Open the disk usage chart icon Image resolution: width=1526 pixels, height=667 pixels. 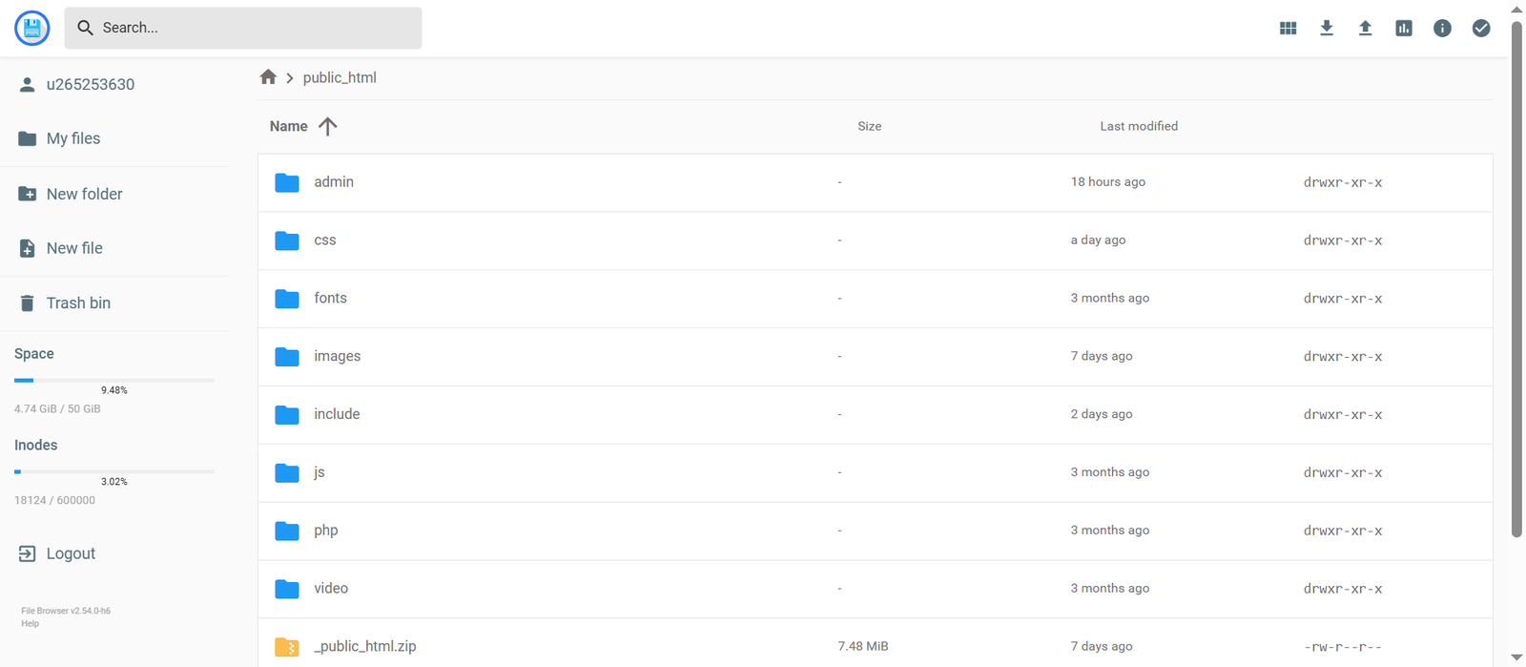pos(1404,29)
